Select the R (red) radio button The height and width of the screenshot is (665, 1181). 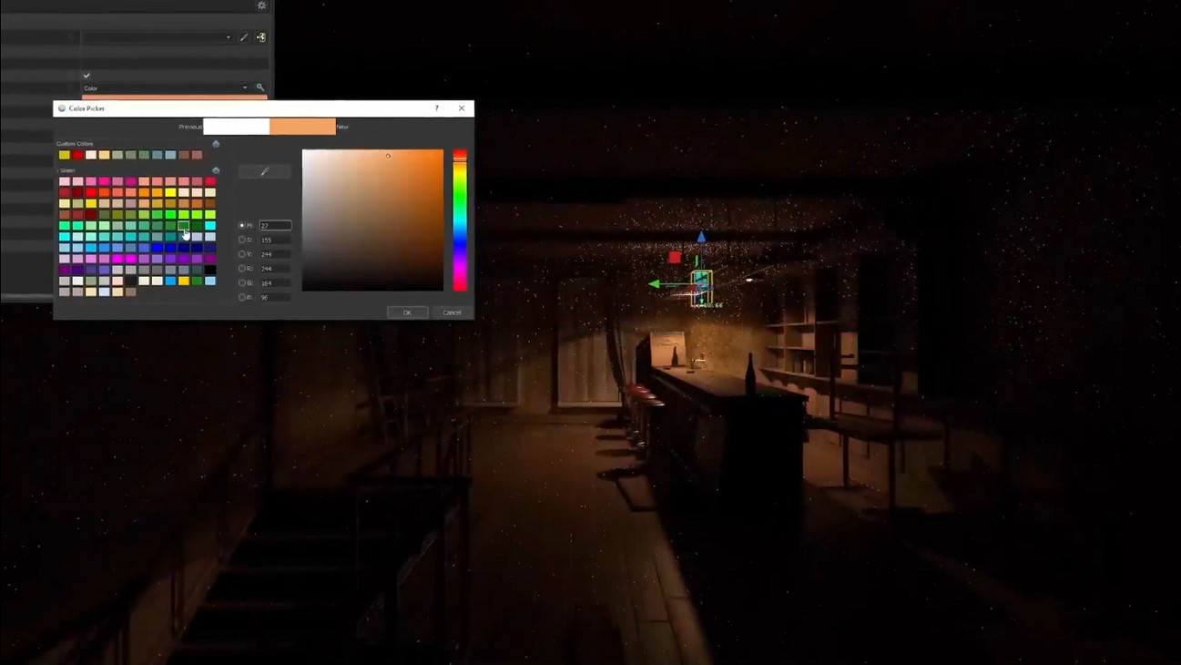242,269
